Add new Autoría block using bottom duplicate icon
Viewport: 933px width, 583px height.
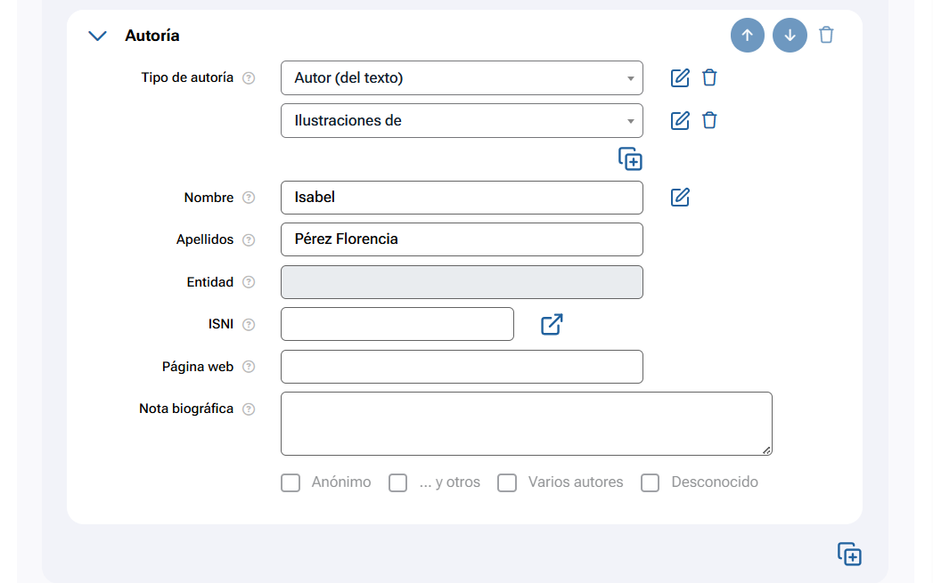(849, 554)
